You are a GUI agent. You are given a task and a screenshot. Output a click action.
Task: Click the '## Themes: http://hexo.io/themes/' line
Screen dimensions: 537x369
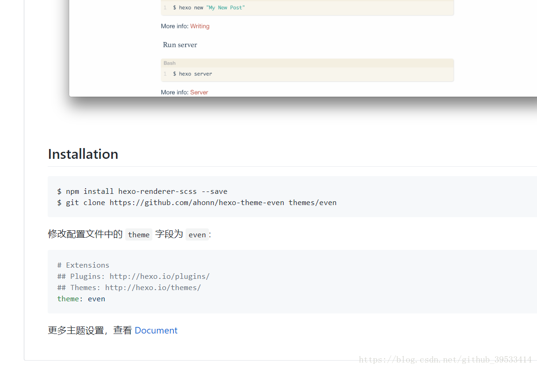[129, 288]
